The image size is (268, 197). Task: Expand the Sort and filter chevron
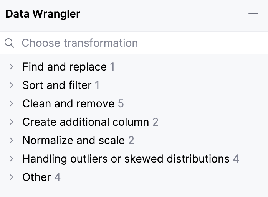tap(11, 85)
